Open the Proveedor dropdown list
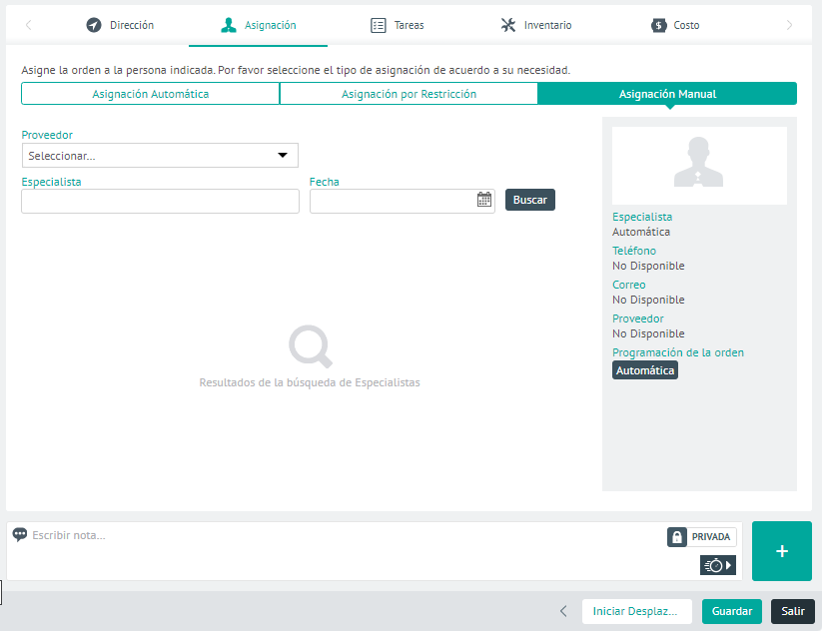 point(160,156)
